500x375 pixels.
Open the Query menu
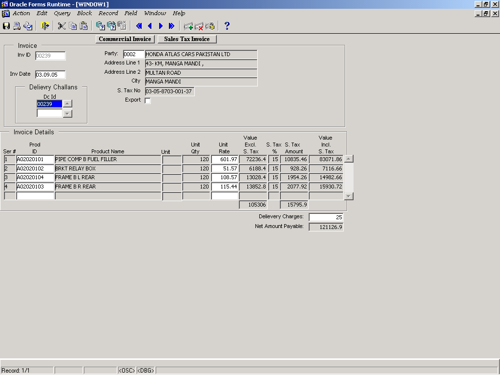pos(62,13)
